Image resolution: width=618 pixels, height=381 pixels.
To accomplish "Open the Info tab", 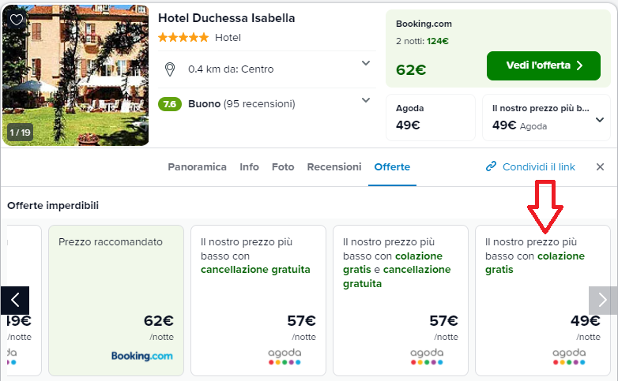I will [249, 167].
